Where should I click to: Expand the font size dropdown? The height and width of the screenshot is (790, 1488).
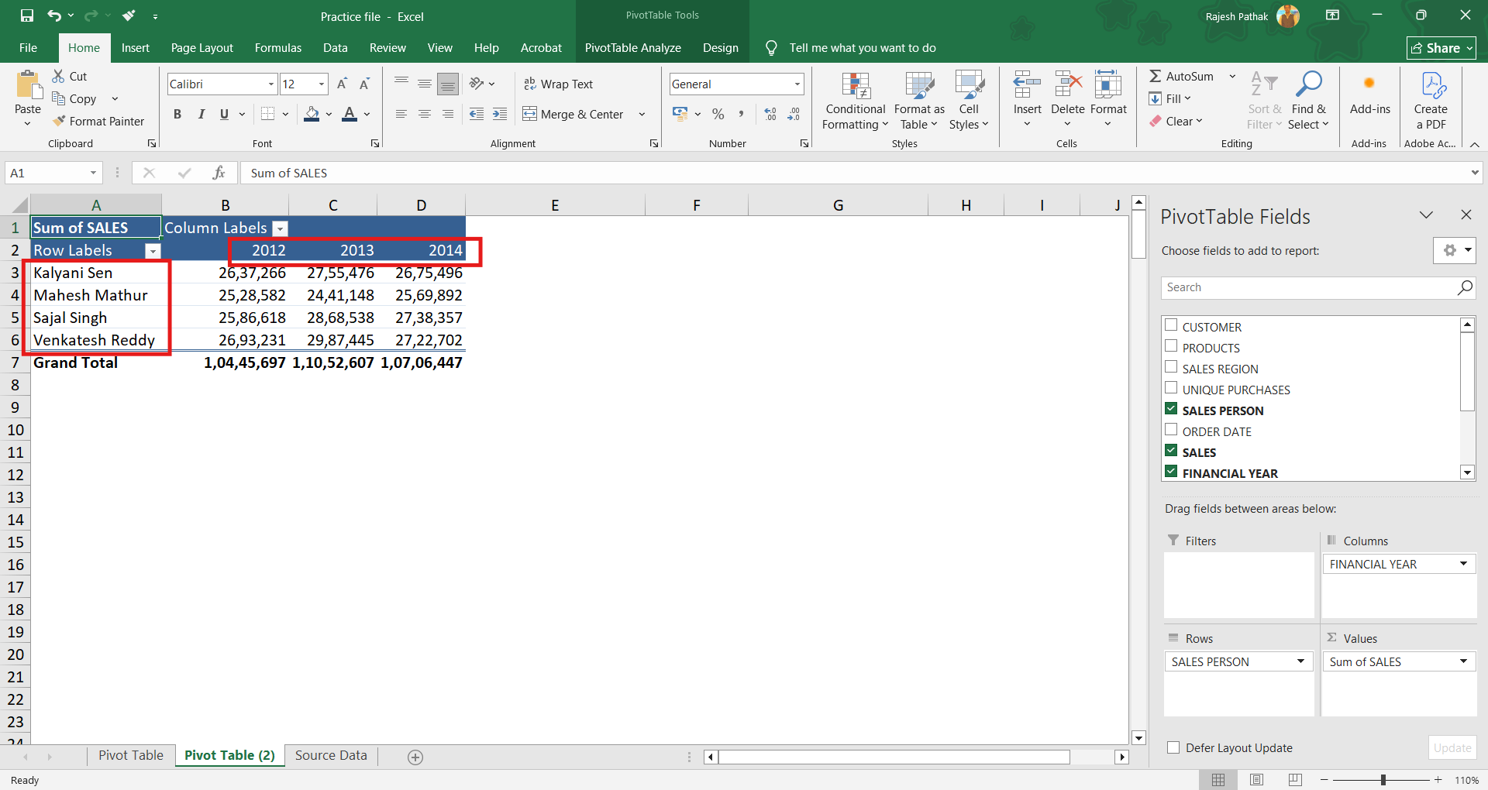point(322,84)
